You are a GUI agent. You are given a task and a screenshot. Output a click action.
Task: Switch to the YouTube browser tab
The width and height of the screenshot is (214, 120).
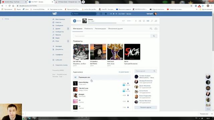pyautogui.click(x=14, y=2)
